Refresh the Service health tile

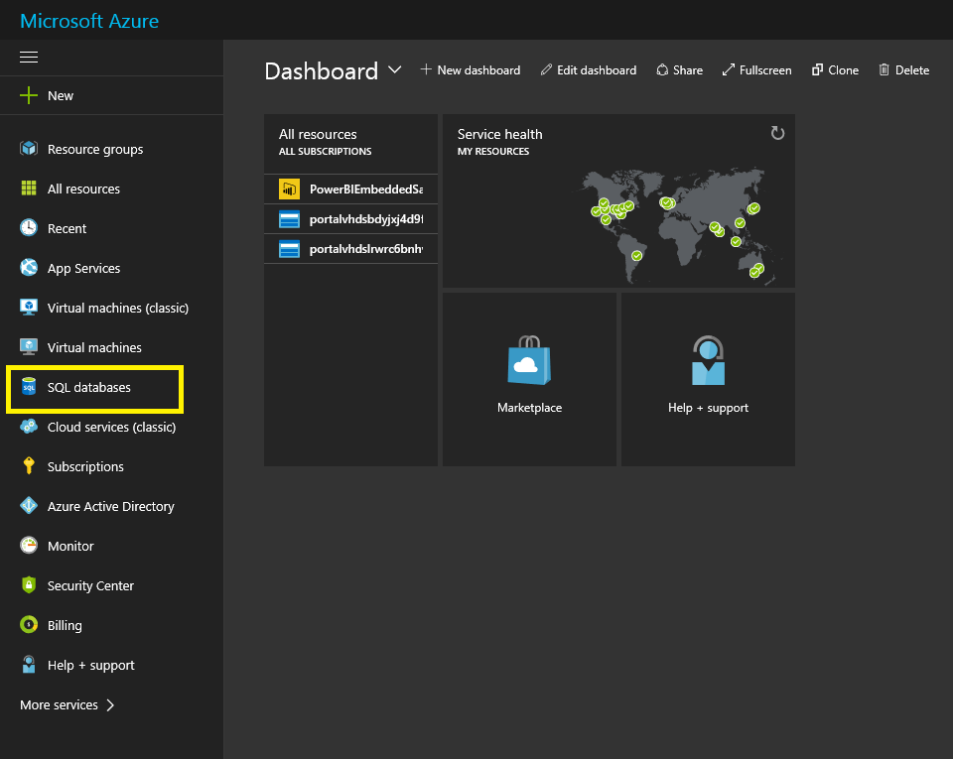pos(777,133)
